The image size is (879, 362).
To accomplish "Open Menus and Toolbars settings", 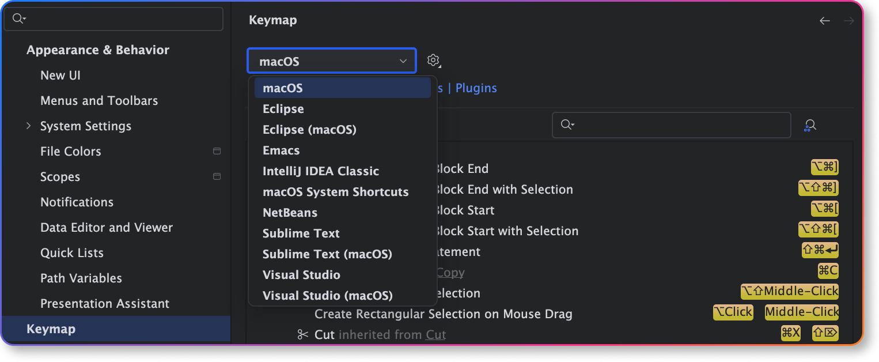I will 99,101.
